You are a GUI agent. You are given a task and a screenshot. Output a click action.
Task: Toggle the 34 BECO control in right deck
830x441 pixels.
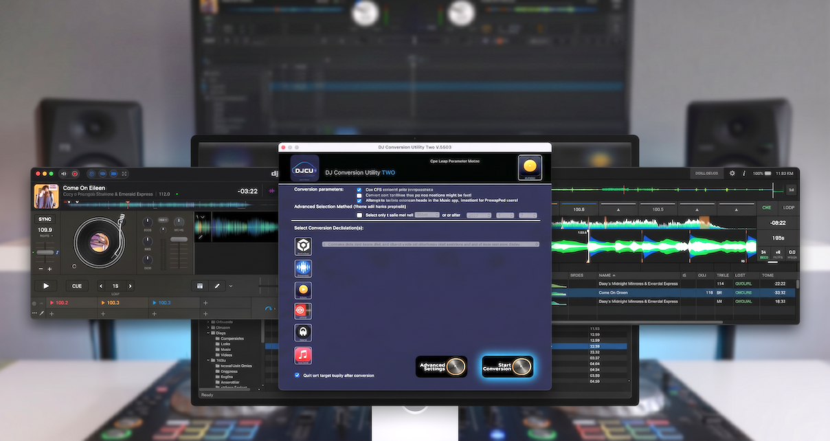click(764, 254)
